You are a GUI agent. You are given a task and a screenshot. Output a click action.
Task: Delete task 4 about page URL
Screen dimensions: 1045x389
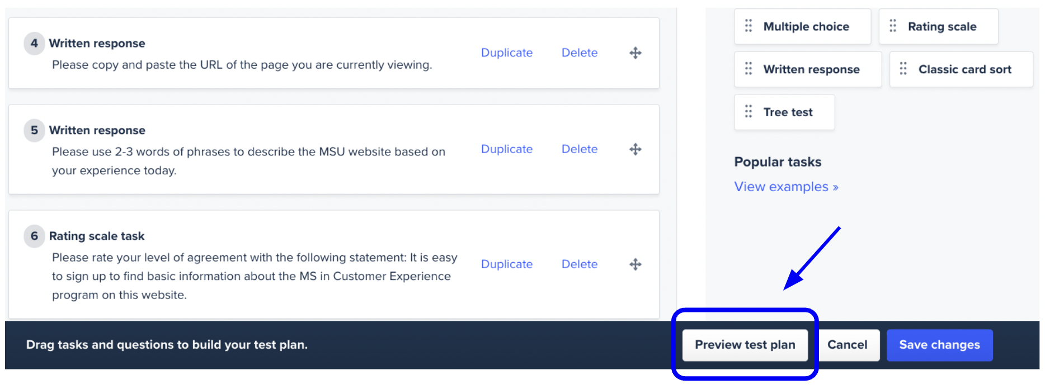pyautogui.click(x=580, y=53)
